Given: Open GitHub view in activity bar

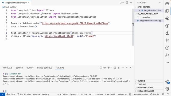Looking at the screenshot, I should tap(167, 18).
